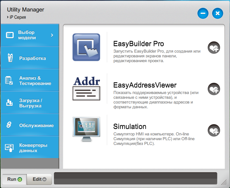Click the resize grip in window corner
This screenshot has width=230, height=188.
[224, 182]
